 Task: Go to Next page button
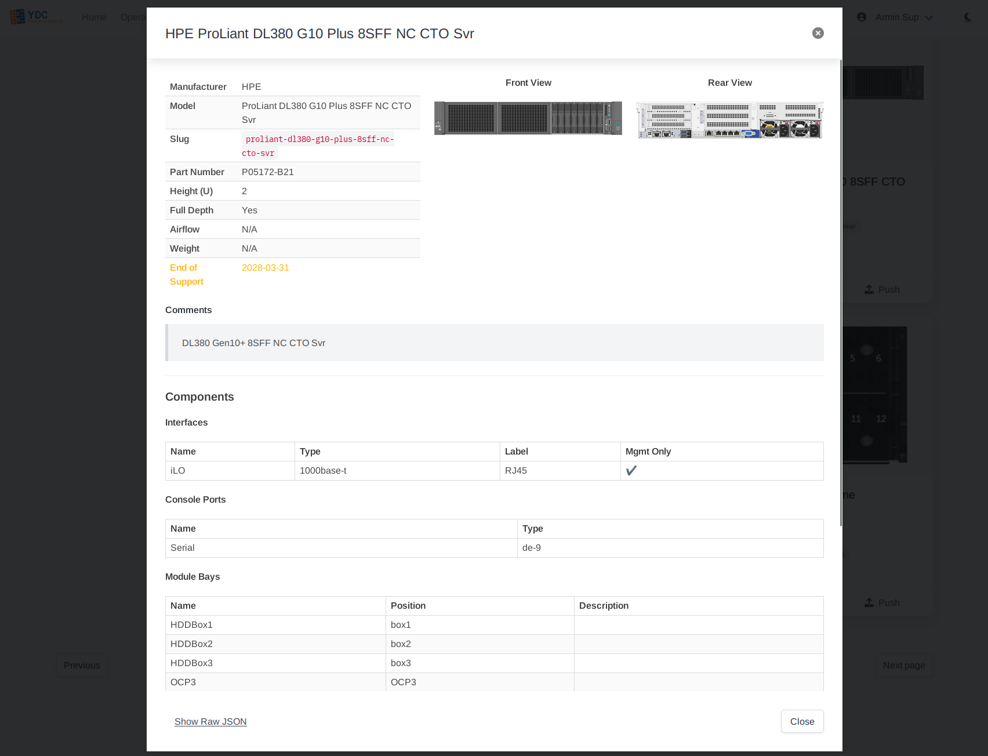(x=904, y=665)
